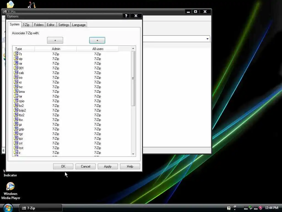The image size is (282, 212).
Task: Select All users 7-Zip cell for iso
Action: [98, 77]
